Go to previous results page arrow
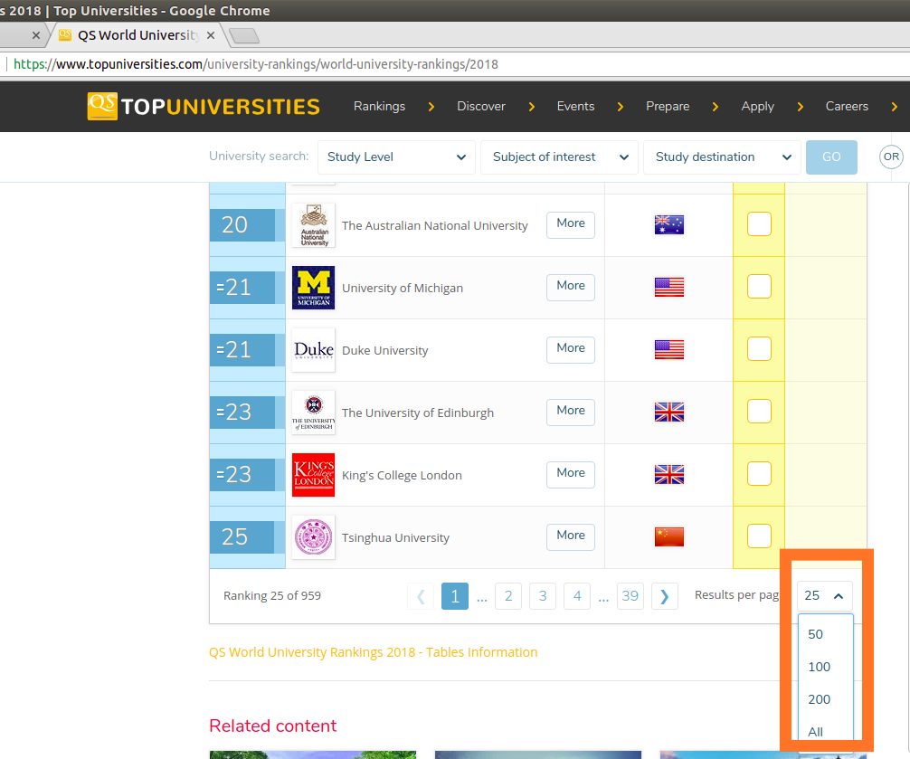Image resolution: width=910 pixels, height=759 pixels. pos(422,596)
